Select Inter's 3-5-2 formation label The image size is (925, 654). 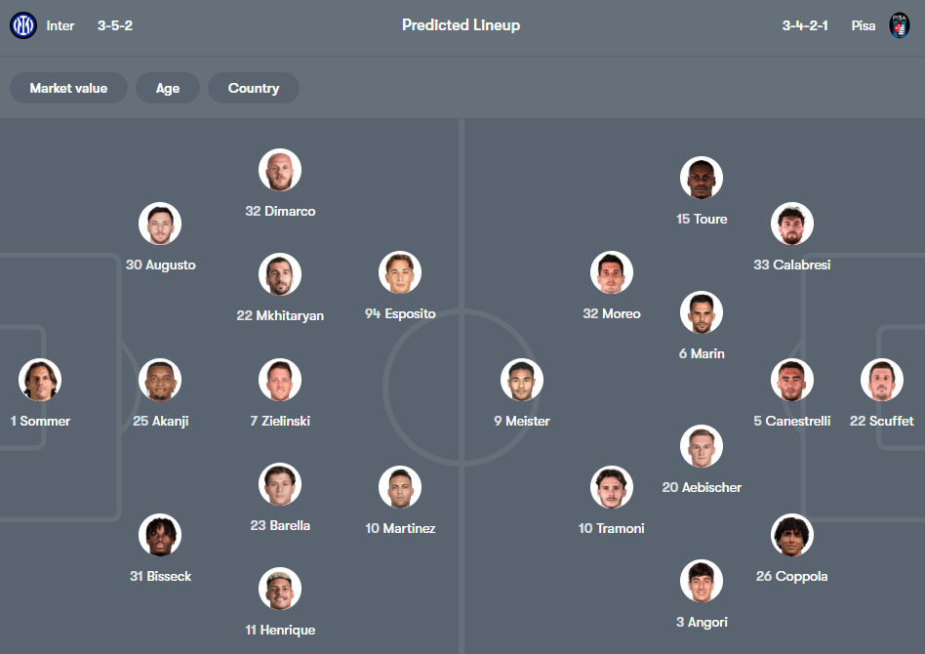(114, 25)
